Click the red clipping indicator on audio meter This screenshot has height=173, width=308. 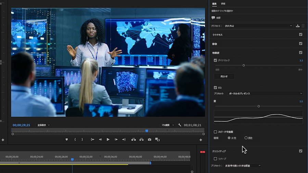203,152
